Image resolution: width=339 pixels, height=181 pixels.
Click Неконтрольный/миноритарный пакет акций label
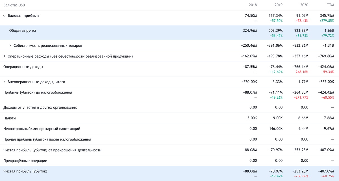(42, 129)
